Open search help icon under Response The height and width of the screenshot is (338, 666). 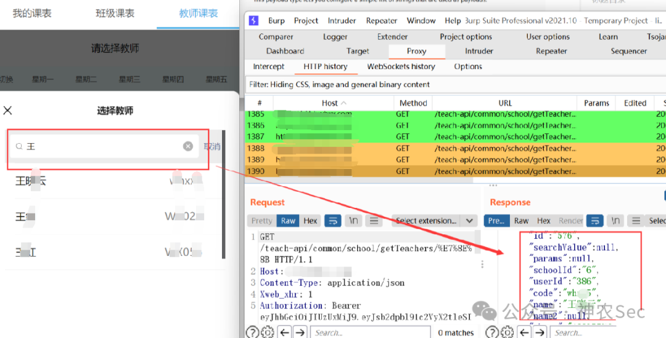pos(492,332)
